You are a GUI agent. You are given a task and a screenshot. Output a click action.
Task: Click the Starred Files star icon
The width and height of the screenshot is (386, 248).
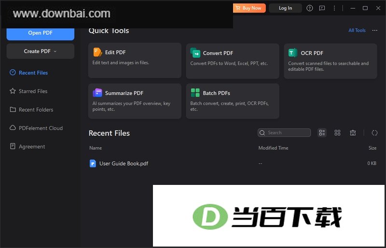tap(13, 91)
